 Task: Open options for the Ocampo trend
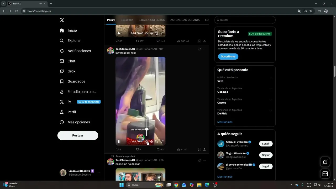(271, 89)
